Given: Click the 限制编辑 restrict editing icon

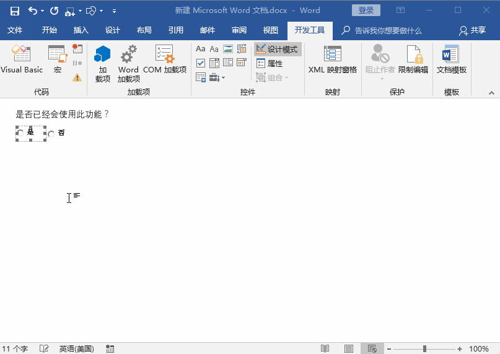Looking at the screenshot, I should click(x=413, y=60).
